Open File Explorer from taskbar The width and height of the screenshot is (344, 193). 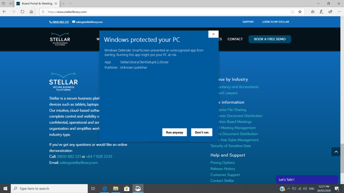point(115,189)
